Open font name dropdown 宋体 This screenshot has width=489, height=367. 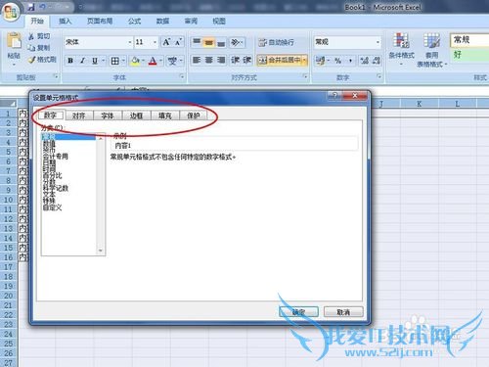coord(130,42)
